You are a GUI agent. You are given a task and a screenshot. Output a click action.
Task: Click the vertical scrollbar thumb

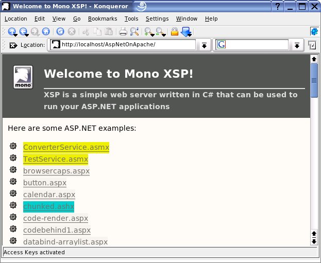click(x=314, y=81)
